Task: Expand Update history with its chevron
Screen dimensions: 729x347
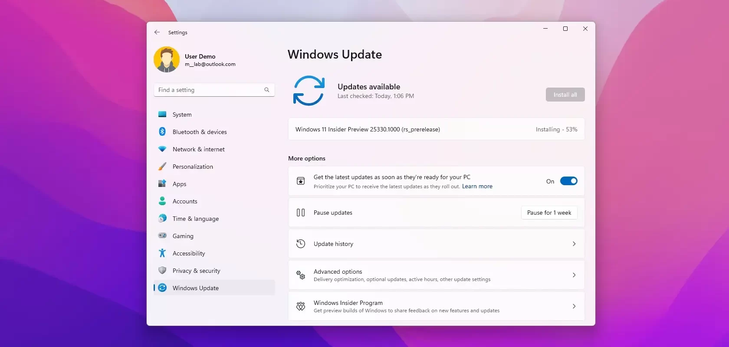Action: 574,244
